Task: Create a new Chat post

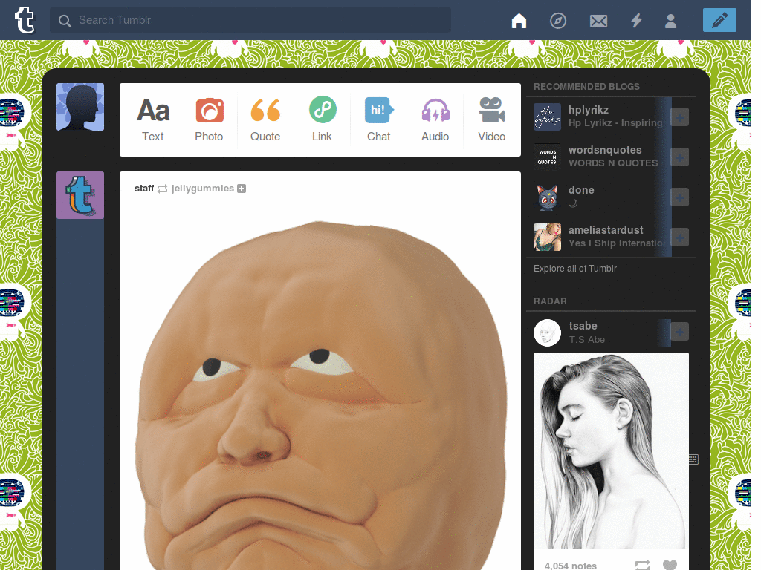Action: (x=378, y=119)
